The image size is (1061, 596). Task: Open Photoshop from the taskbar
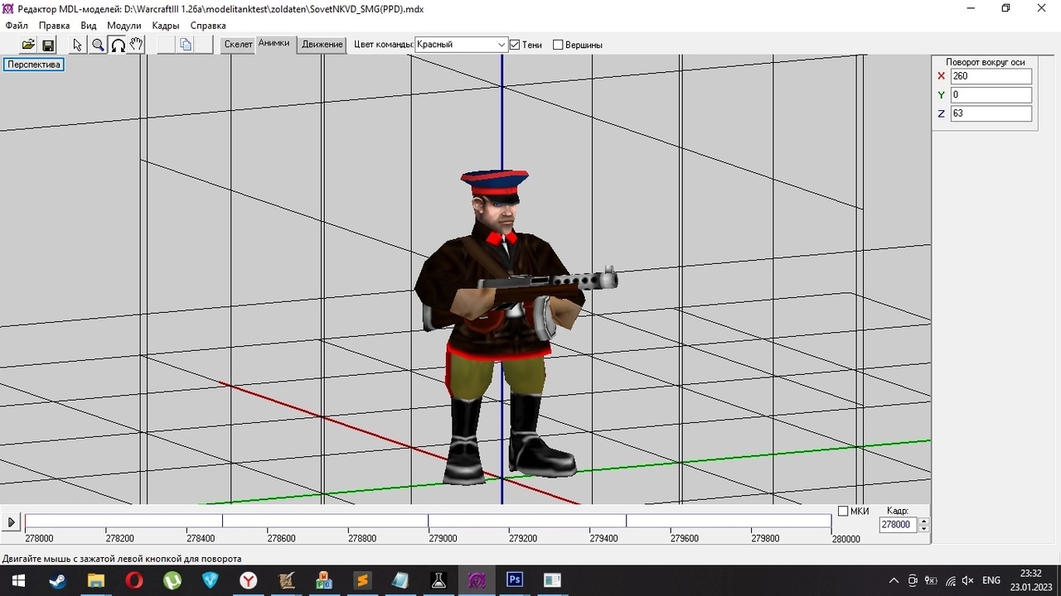click(515, 580)
